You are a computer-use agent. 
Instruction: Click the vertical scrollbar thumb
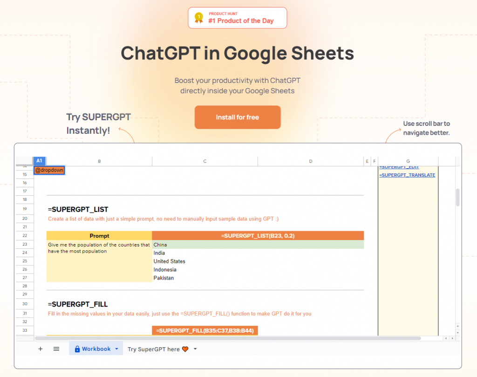[x=457, y=198]
